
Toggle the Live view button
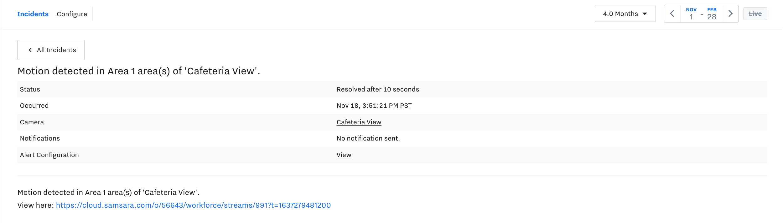(755, 14)
